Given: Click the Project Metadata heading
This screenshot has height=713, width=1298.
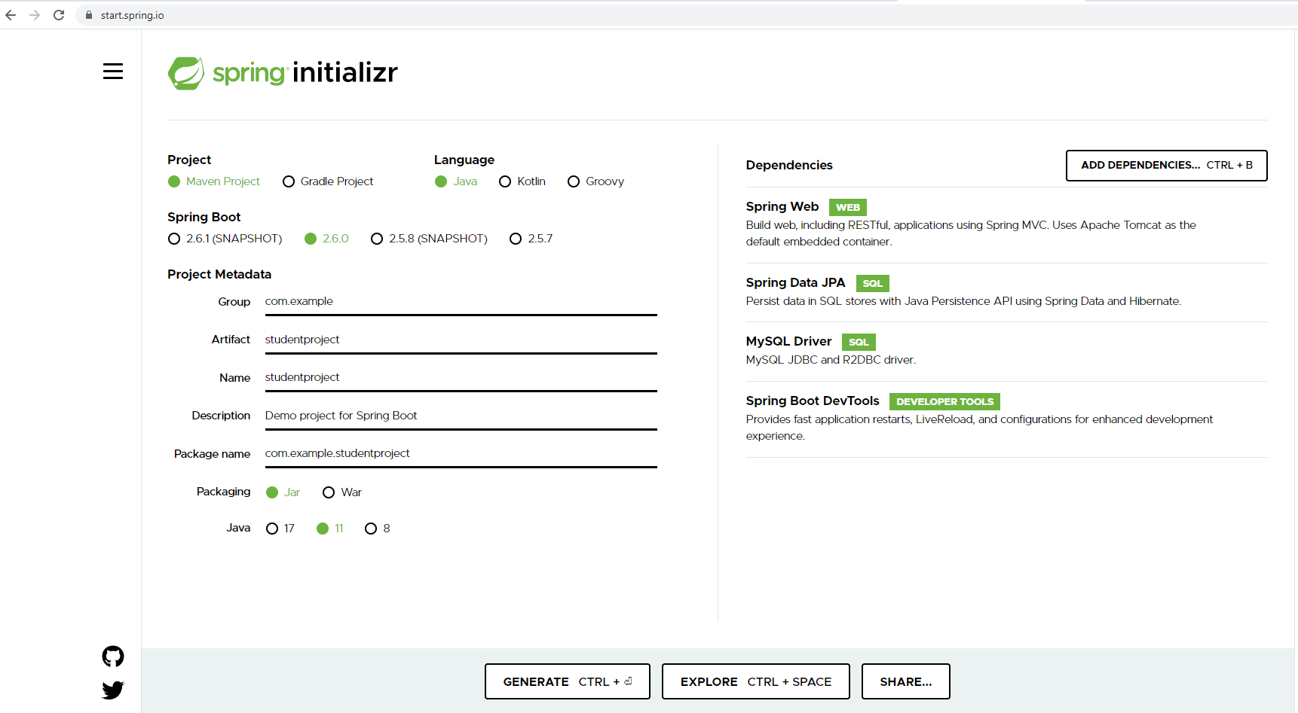Looking at the screenshot, I should coord(219,274).
